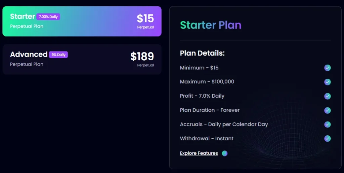Click the round icon beside Explore Features
This screenshot has width=344, height=173.
pos(225,153)
